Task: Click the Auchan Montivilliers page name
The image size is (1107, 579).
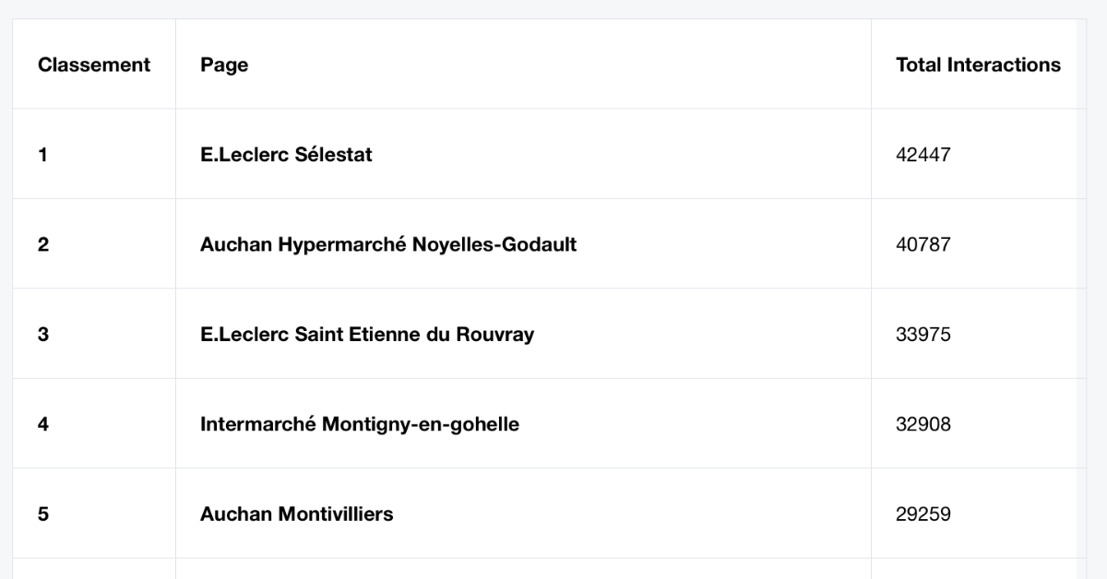Action: click(296, 514)
